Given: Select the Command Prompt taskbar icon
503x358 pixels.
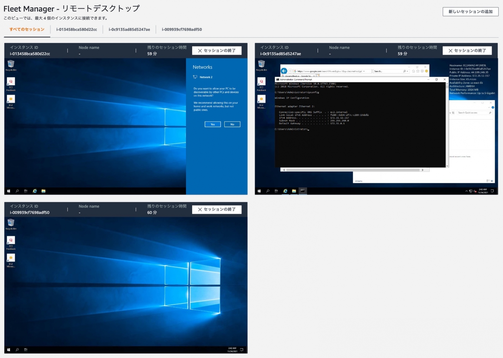Looking at the screenshot, I should 303,191.
